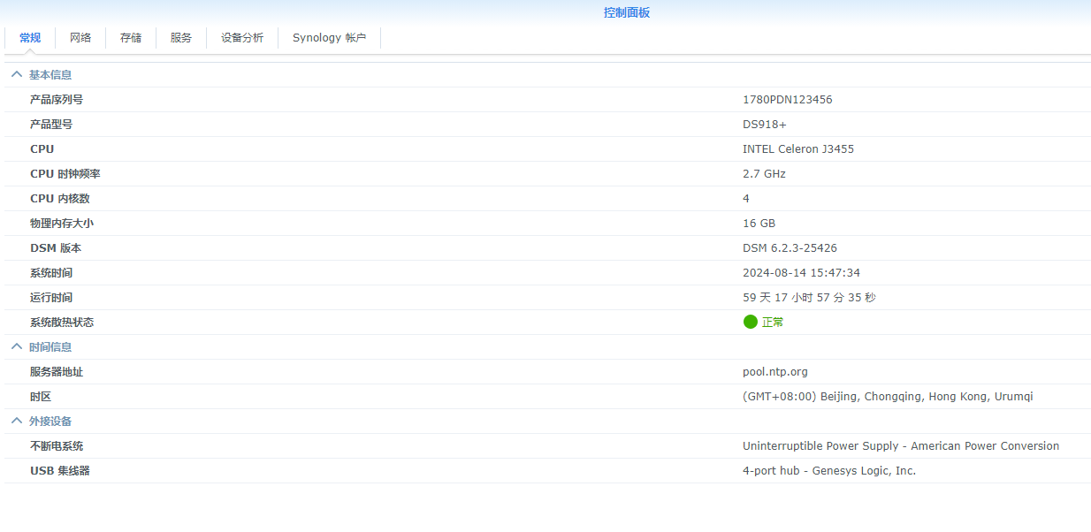Select the 2024-08-14 15:47:34 time value

tap(801, 273)
